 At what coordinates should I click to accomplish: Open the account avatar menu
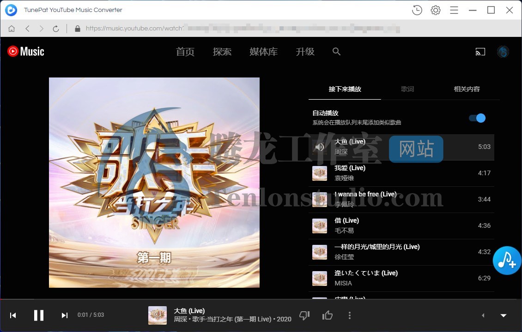tap(503, 52)
